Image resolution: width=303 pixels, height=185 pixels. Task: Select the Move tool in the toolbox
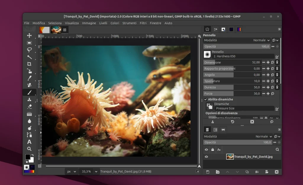pyautogui.click(x=30, y=35)
